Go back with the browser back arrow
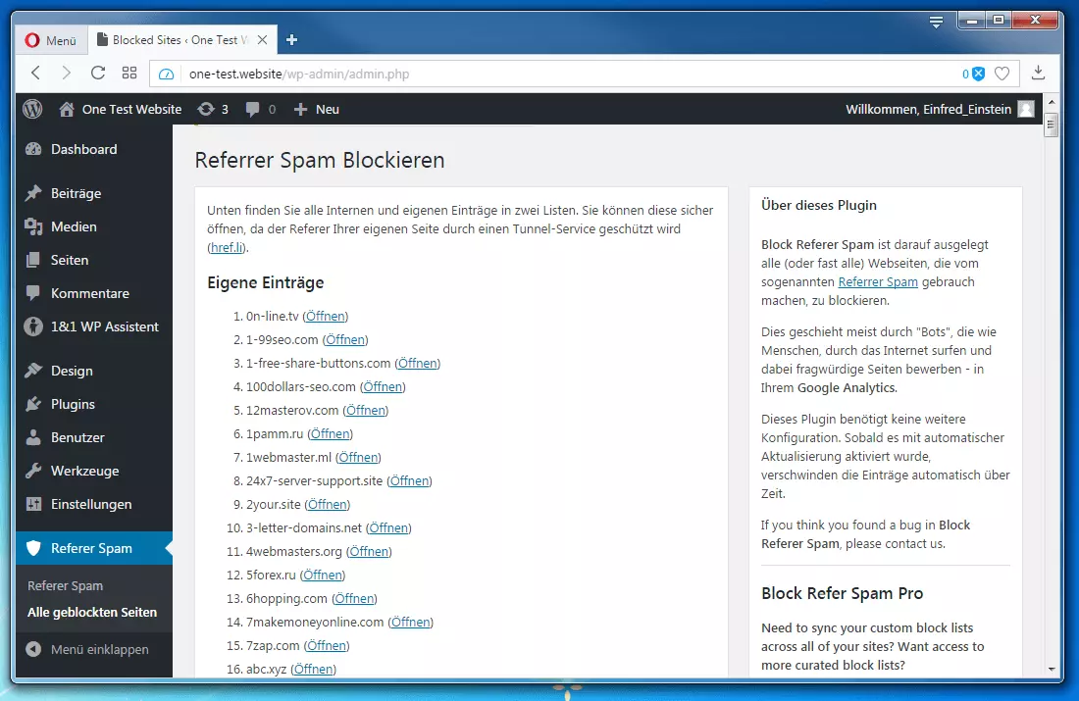This screenshot has width=1079, height=701. coord(35,73)
